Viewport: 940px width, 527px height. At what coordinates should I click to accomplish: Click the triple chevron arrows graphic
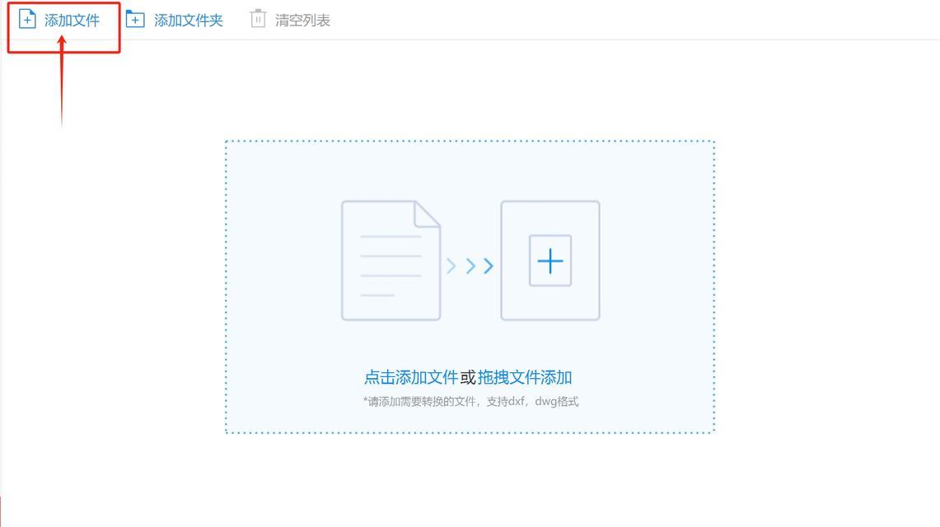tap(470, 266)
